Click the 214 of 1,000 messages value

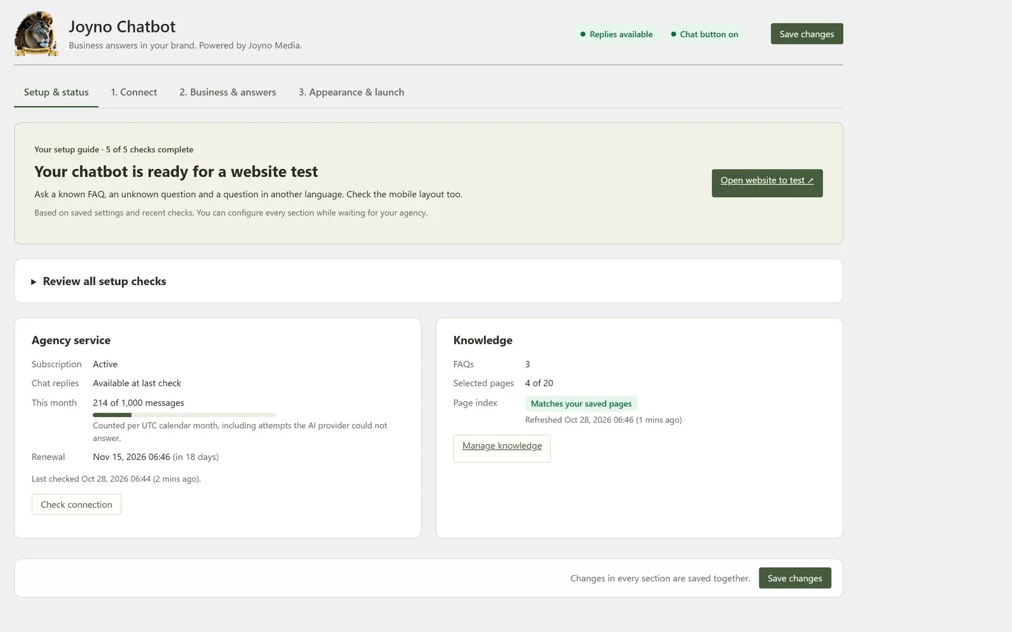pyautogui.click(x=139, y=403)
